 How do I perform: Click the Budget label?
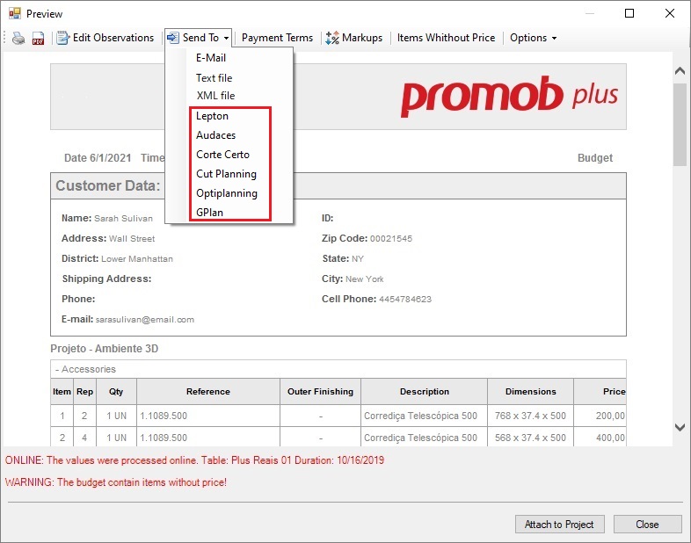pyautogui.click(x=595, y=157)
